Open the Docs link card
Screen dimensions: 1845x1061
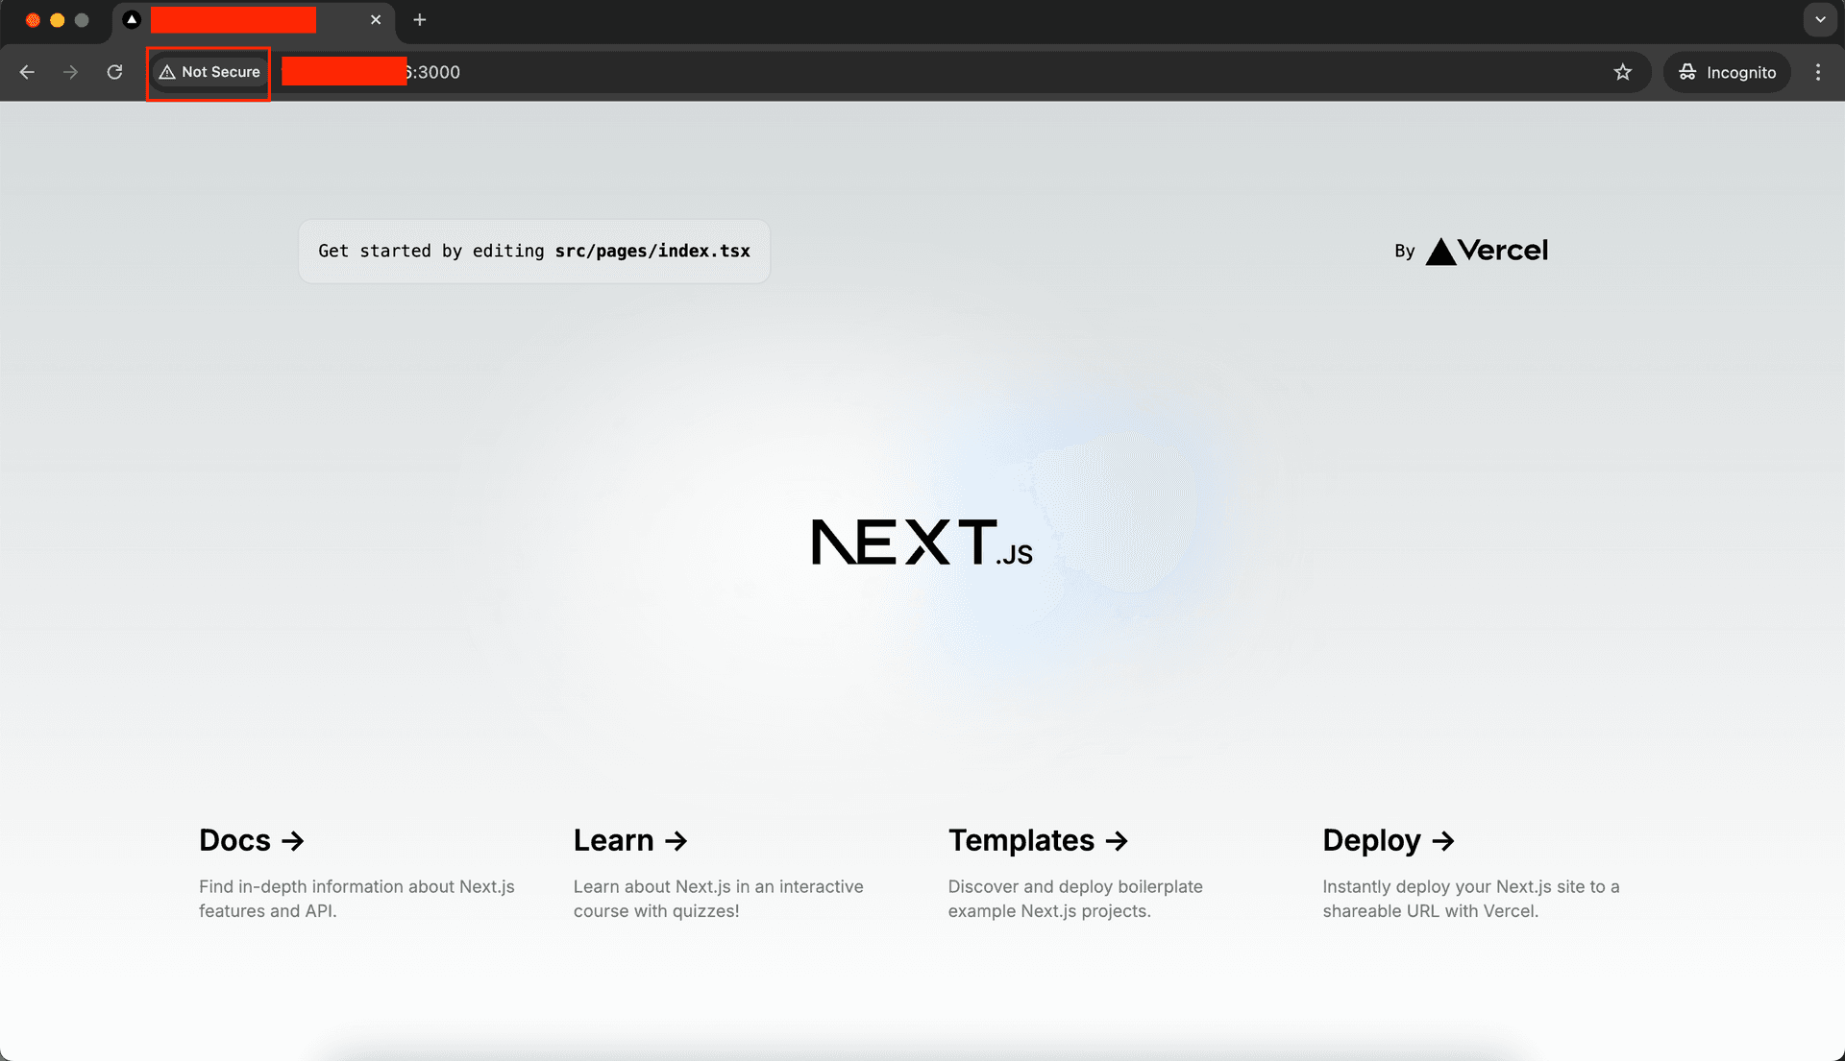(357, 872)
